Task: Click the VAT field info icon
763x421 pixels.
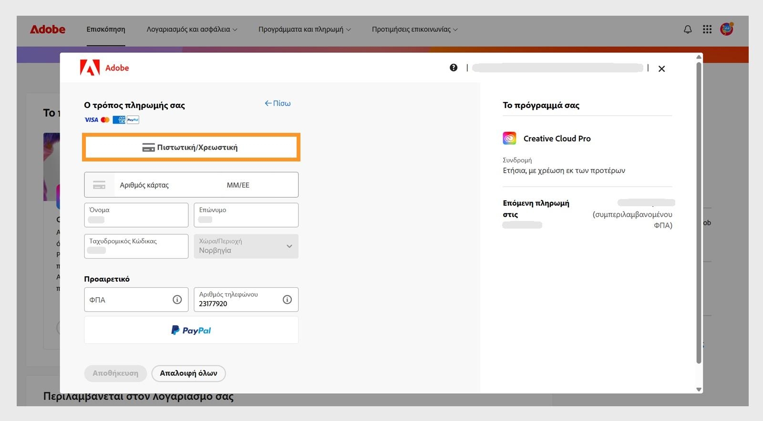Action: [x=177, y=300]
